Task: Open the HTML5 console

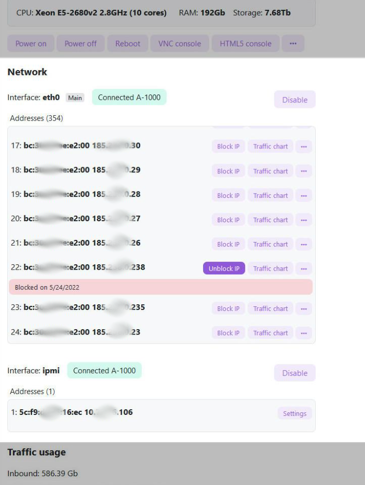Action: point(245,44)
